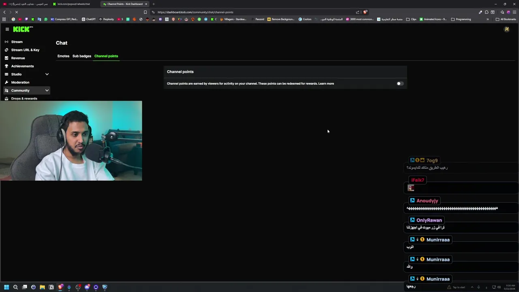519x292 pixels.
Task: Open Remove Background bookmark
Action: click(281, 19)
